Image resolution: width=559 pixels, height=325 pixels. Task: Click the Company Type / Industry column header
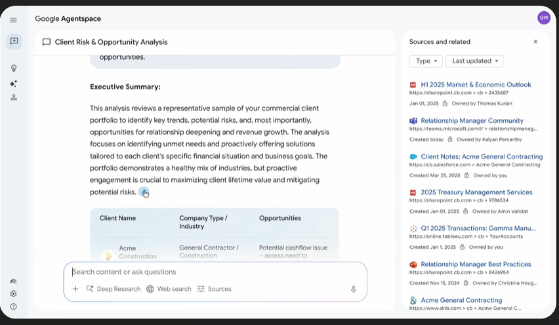coord(203,222)
